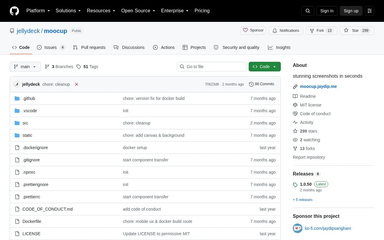Click the file icon beside Dockerfile
Image resolution: width=384 pixels, height=240 pixels.
tap(17, 221)
